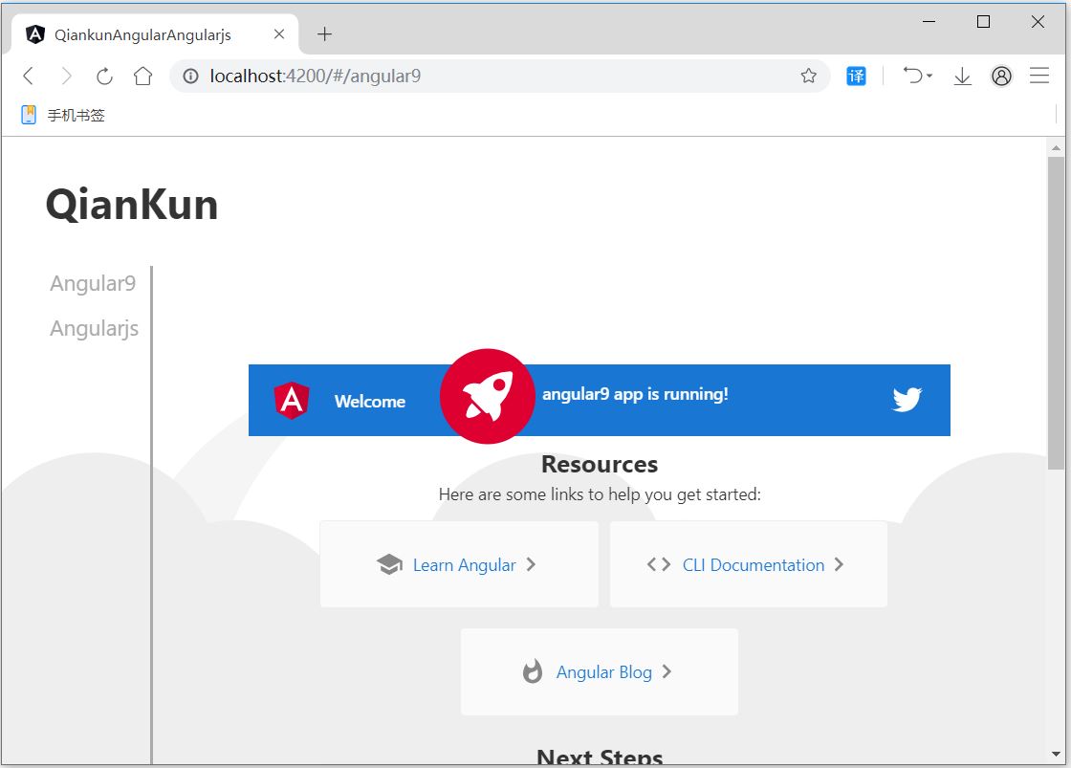Open a new tab with plus button
This screenshot has height=768, width=1071.
(324, 34)
